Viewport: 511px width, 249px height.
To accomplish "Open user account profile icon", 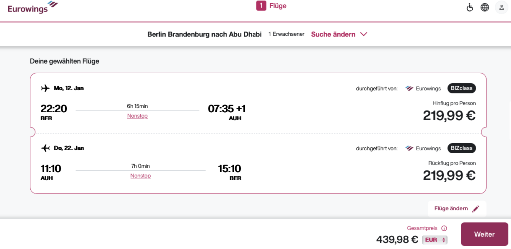I will click(500, 7).
